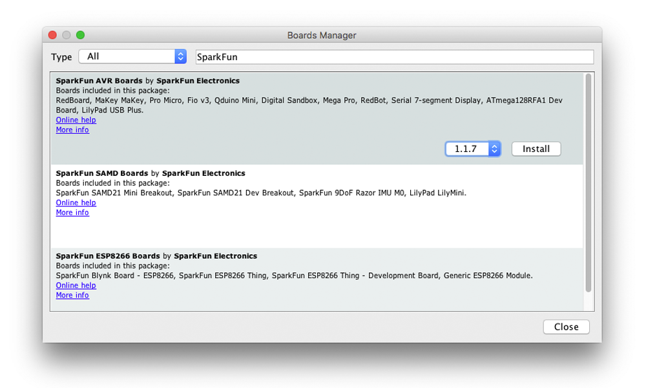The width and height of the screenshot is (646, 388).
Task: Select the SparkFun SAMD Boards package title
Action: (101, 173)
